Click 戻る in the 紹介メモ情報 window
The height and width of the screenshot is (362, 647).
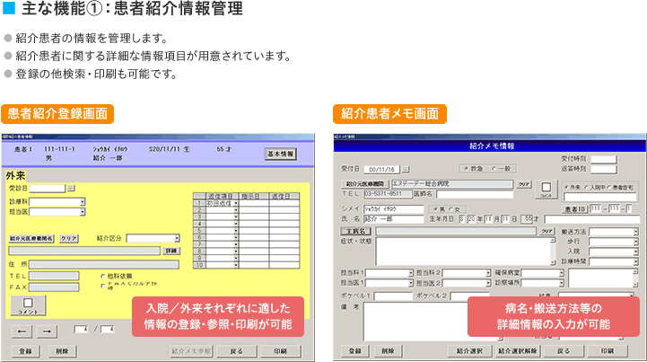tap(564, 351)
